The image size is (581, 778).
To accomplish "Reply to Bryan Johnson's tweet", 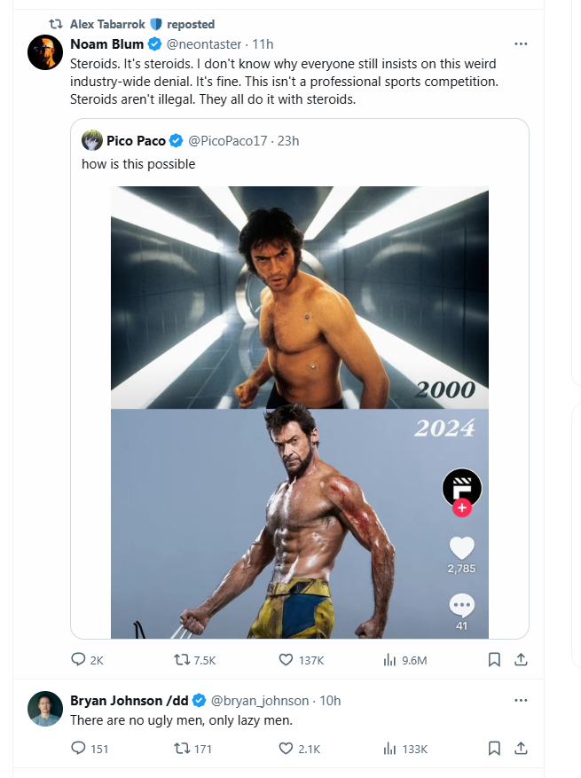I will click(78, 749).
